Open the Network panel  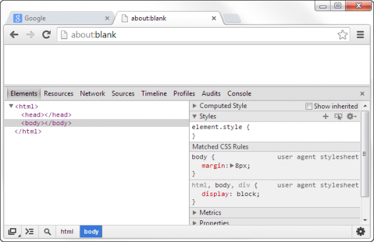(x=92, y=93)
